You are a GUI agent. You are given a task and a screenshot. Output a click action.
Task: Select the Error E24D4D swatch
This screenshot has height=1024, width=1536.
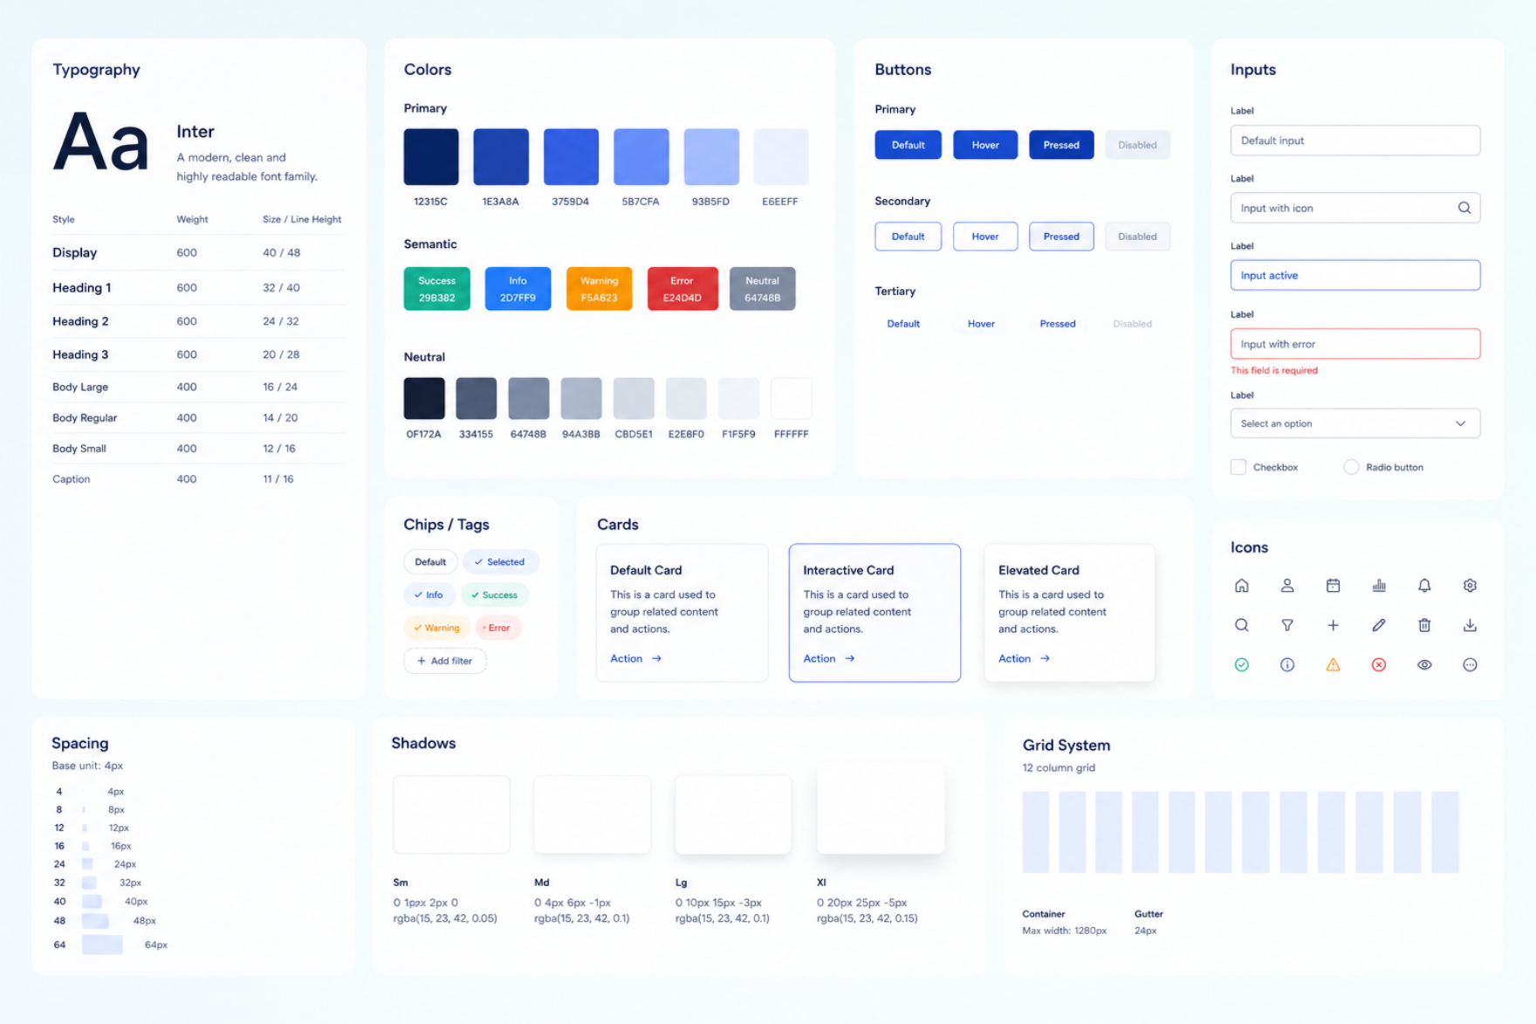[x=682, y=289]
